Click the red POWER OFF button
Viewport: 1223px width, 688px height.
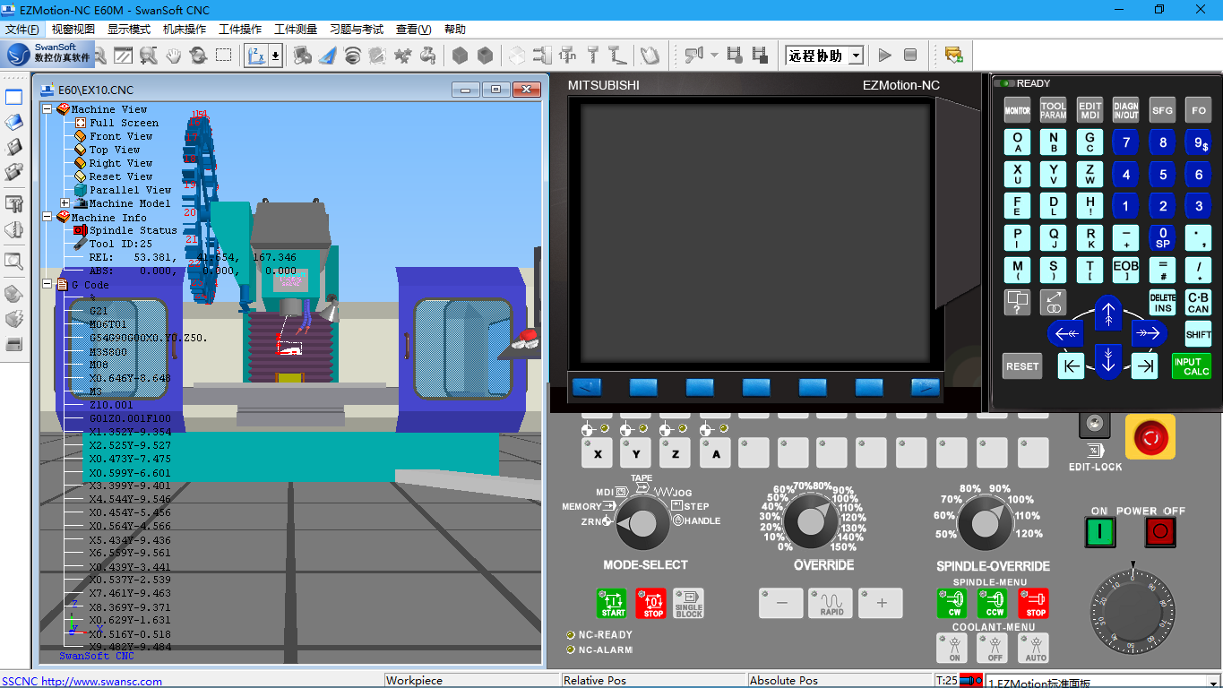tap(1160, 532)
